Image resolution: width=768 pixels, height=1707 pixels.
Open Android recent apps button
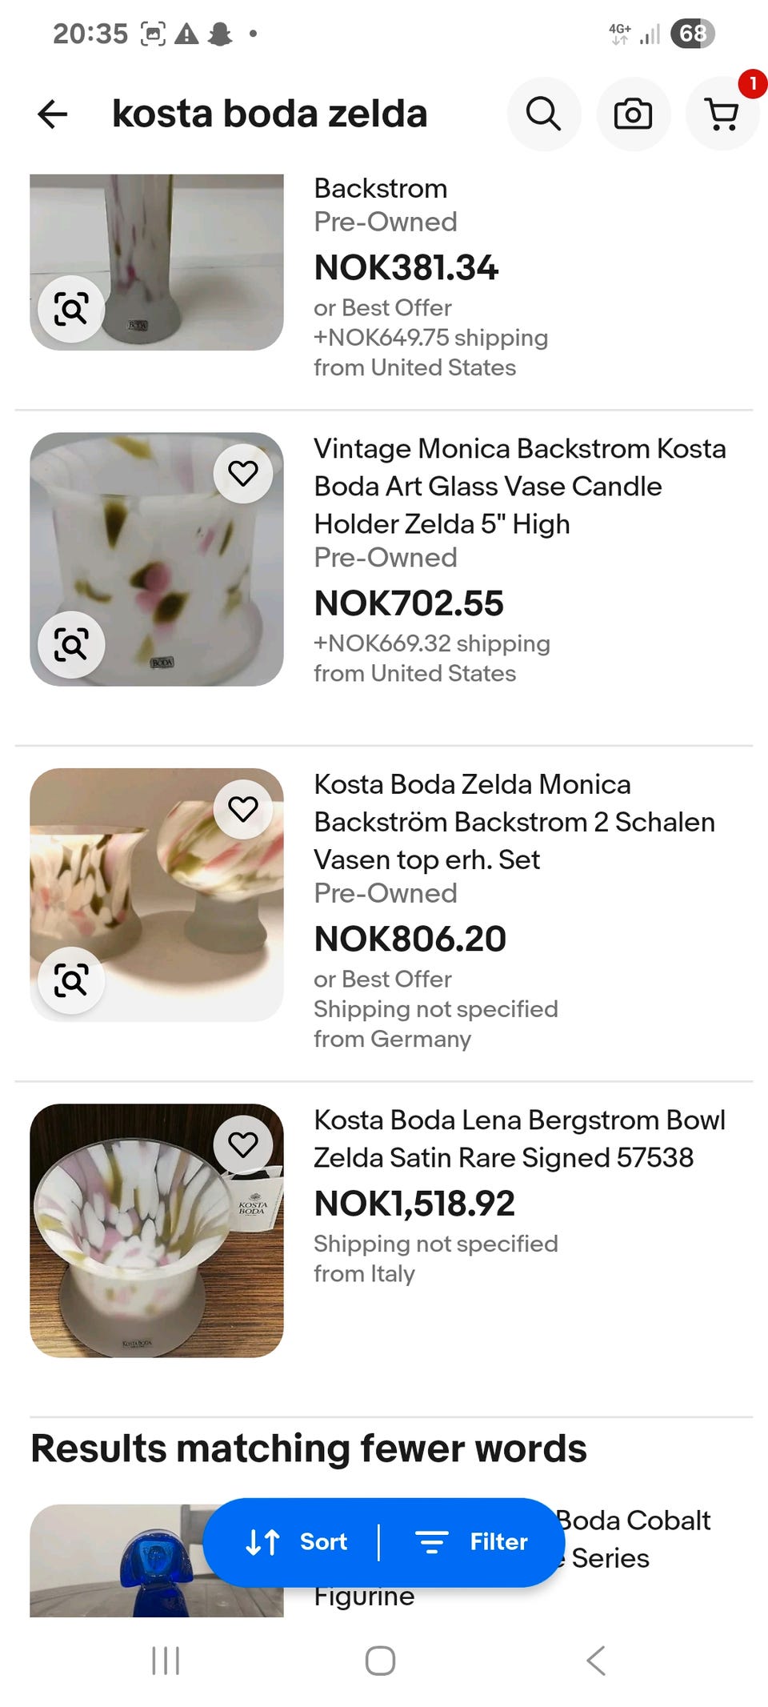[166, 1661]
